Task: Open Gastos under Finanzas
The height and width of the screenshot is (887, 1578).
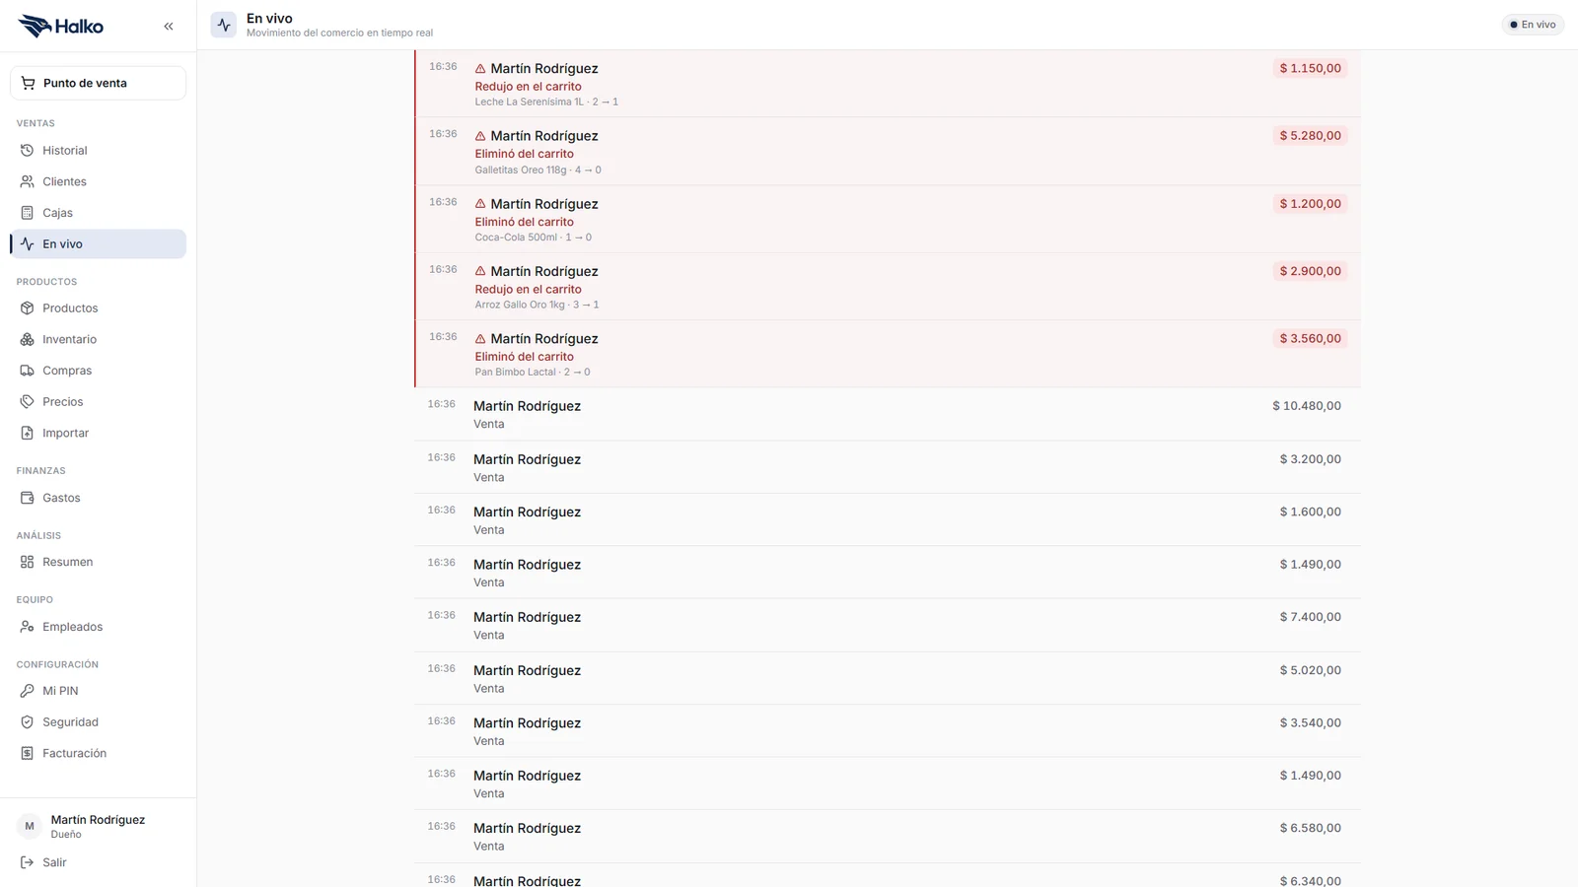Action: (98, 498)
